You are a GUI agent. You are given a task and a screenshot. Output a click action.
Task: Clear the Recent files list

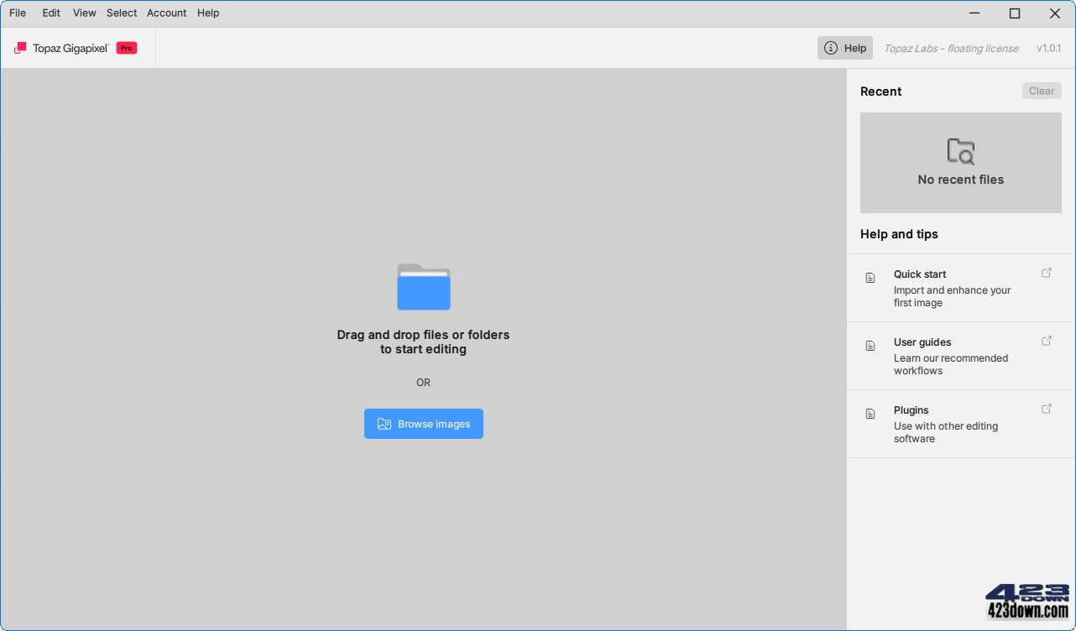1041,91
